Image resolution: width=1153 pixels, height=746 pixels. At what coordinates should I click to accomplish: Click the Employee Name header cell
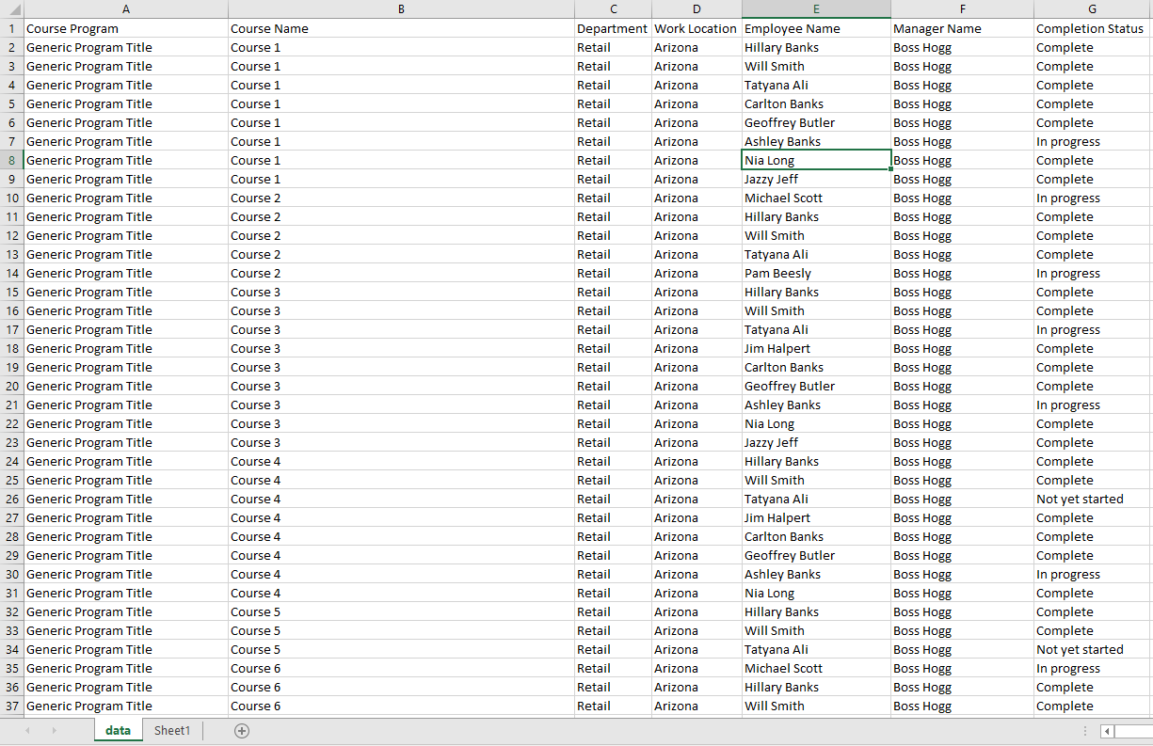point(816,28)
